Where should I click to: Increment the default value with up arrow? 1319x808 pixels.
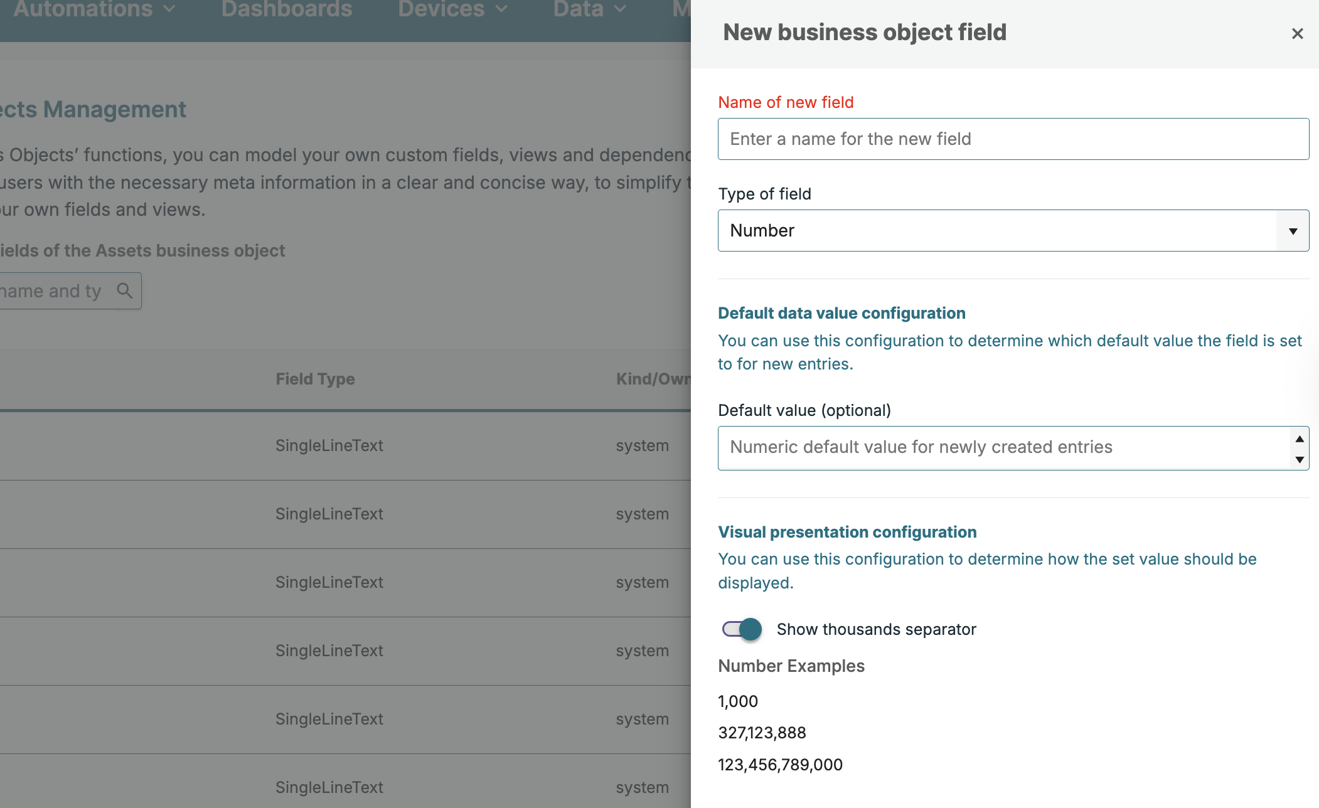1300,439
